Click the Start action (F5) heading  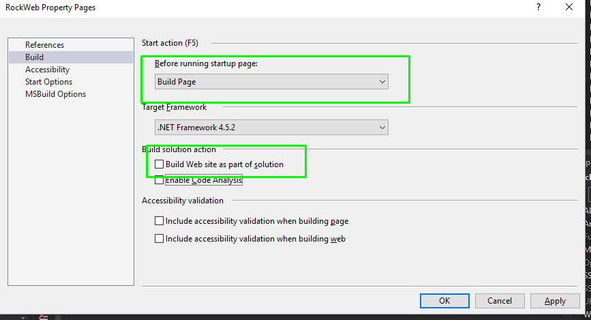tap(170, 43)
